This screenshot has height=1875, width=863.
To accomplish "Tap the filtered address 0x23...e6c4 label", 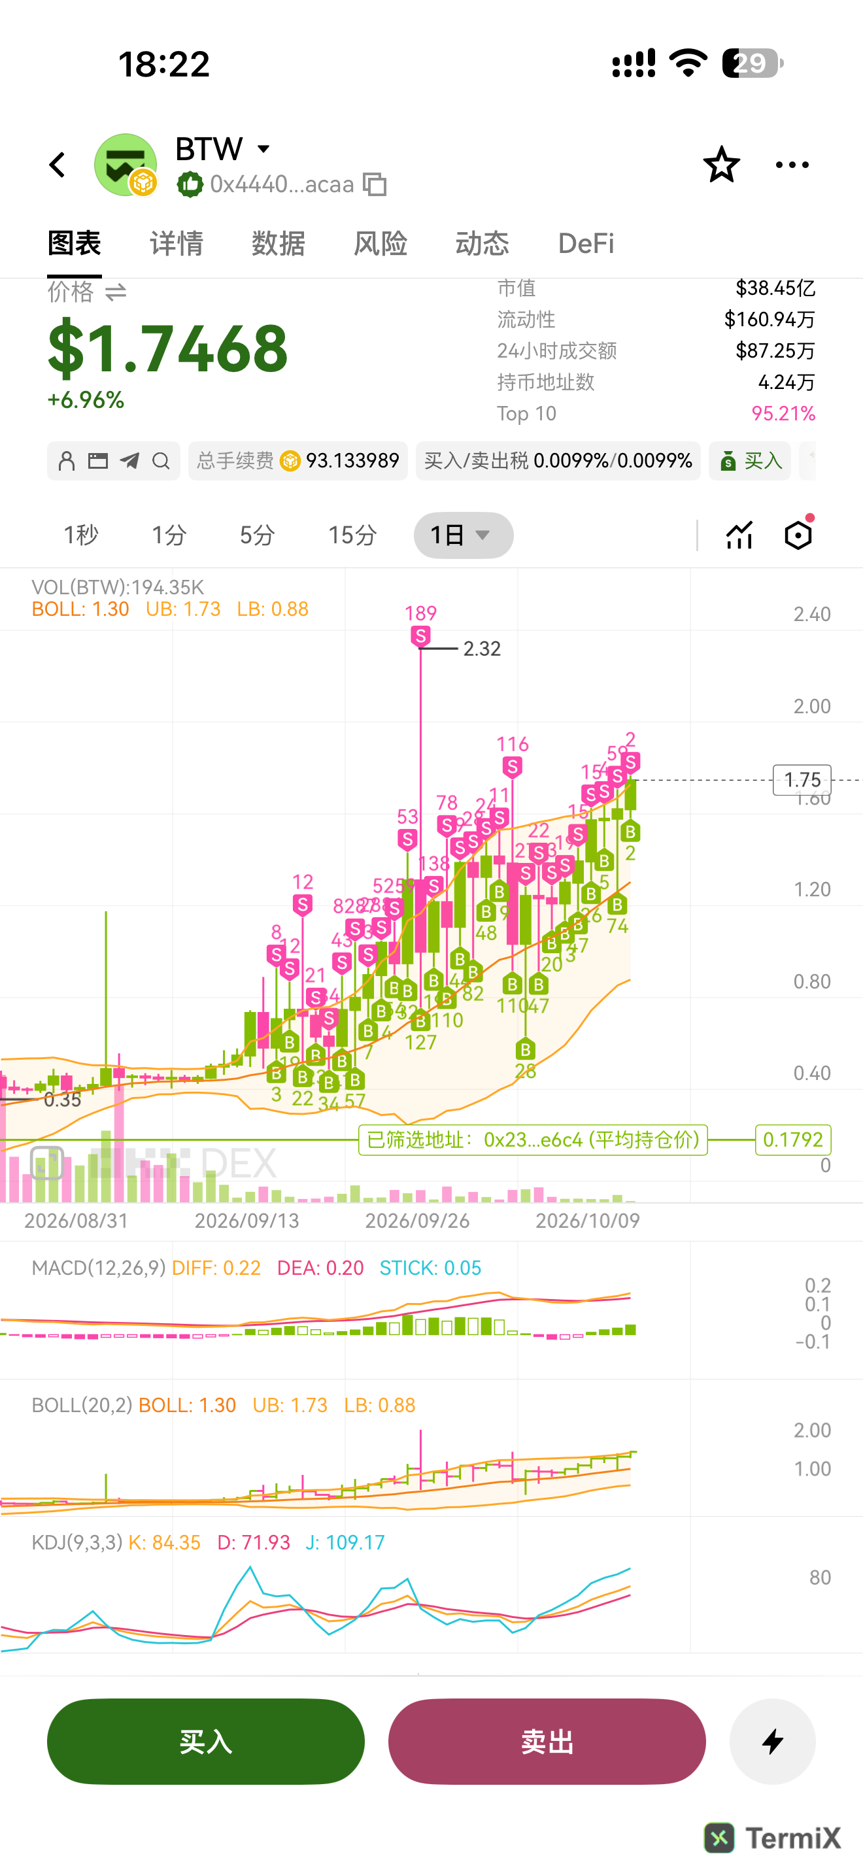I will pyautogui.click(x=533, y=1139).
